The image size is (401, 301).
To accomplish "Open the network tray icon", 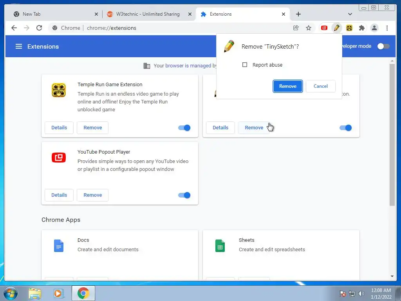I will click(352, 293).
